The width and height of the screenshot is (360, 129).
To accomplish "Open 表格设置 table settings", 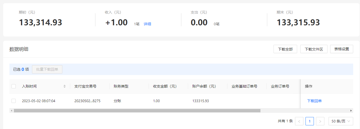I will [x=342, y=49].
